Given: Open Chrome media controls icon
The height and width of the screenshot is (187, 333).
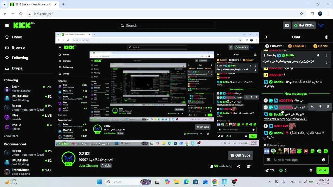Looking at the screenshot, I should pyautogui.click(x=312, y=14).
